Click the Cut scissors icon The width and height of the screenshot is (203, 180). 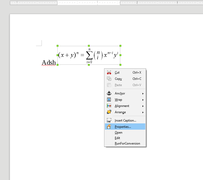(109, 72)
